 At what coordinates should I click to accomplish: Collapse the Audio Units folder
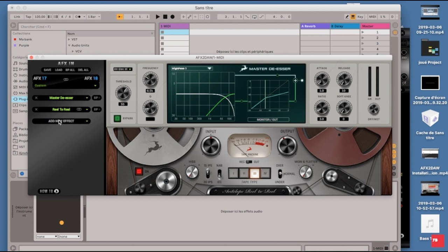click(69, 45)
